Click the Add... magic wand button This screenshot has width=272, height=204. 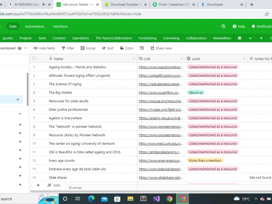pos(55,185)
